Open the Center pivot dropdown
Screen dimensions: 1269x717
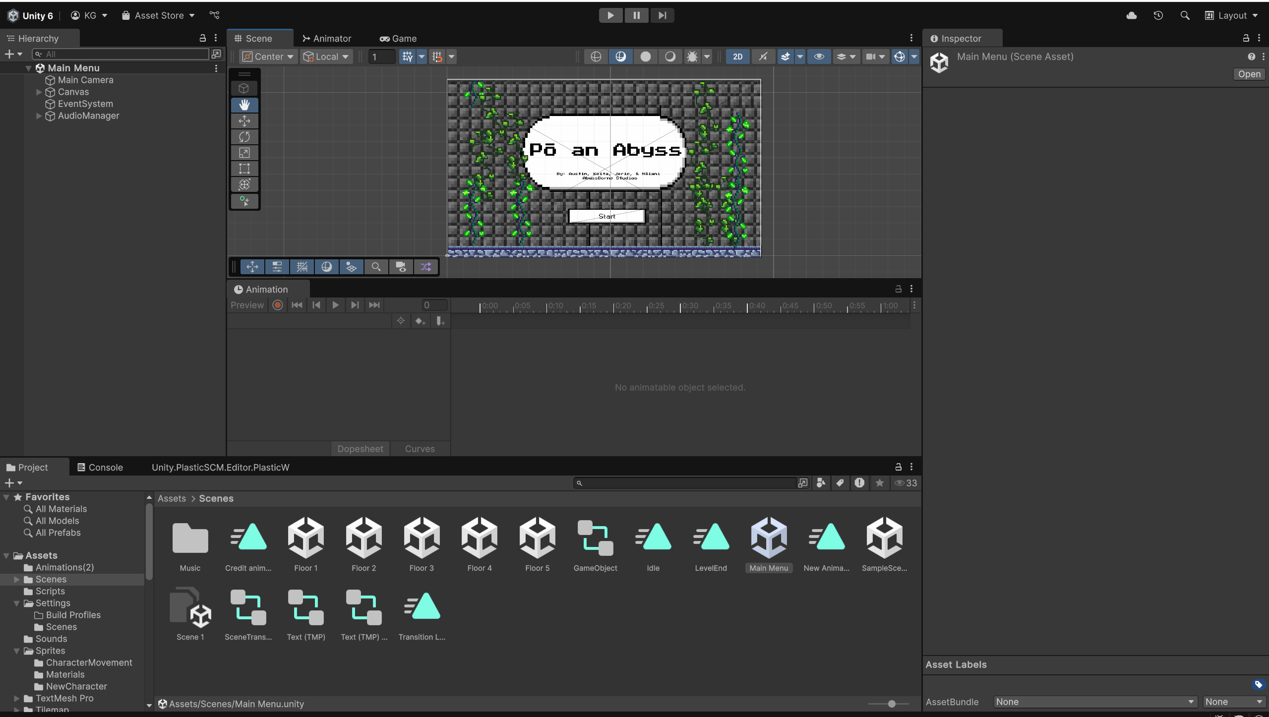tap(268, 57)
